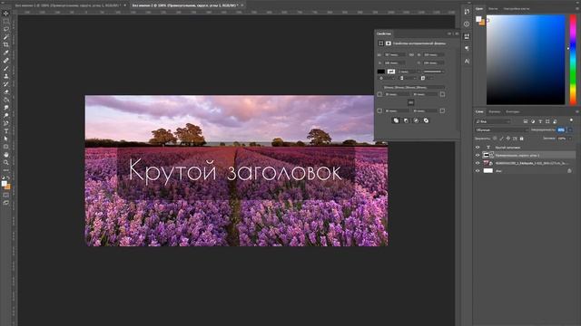Open the opacity slider dropdown arrow
The height and width of the screenshot is (326, 581).
(570, 129)
